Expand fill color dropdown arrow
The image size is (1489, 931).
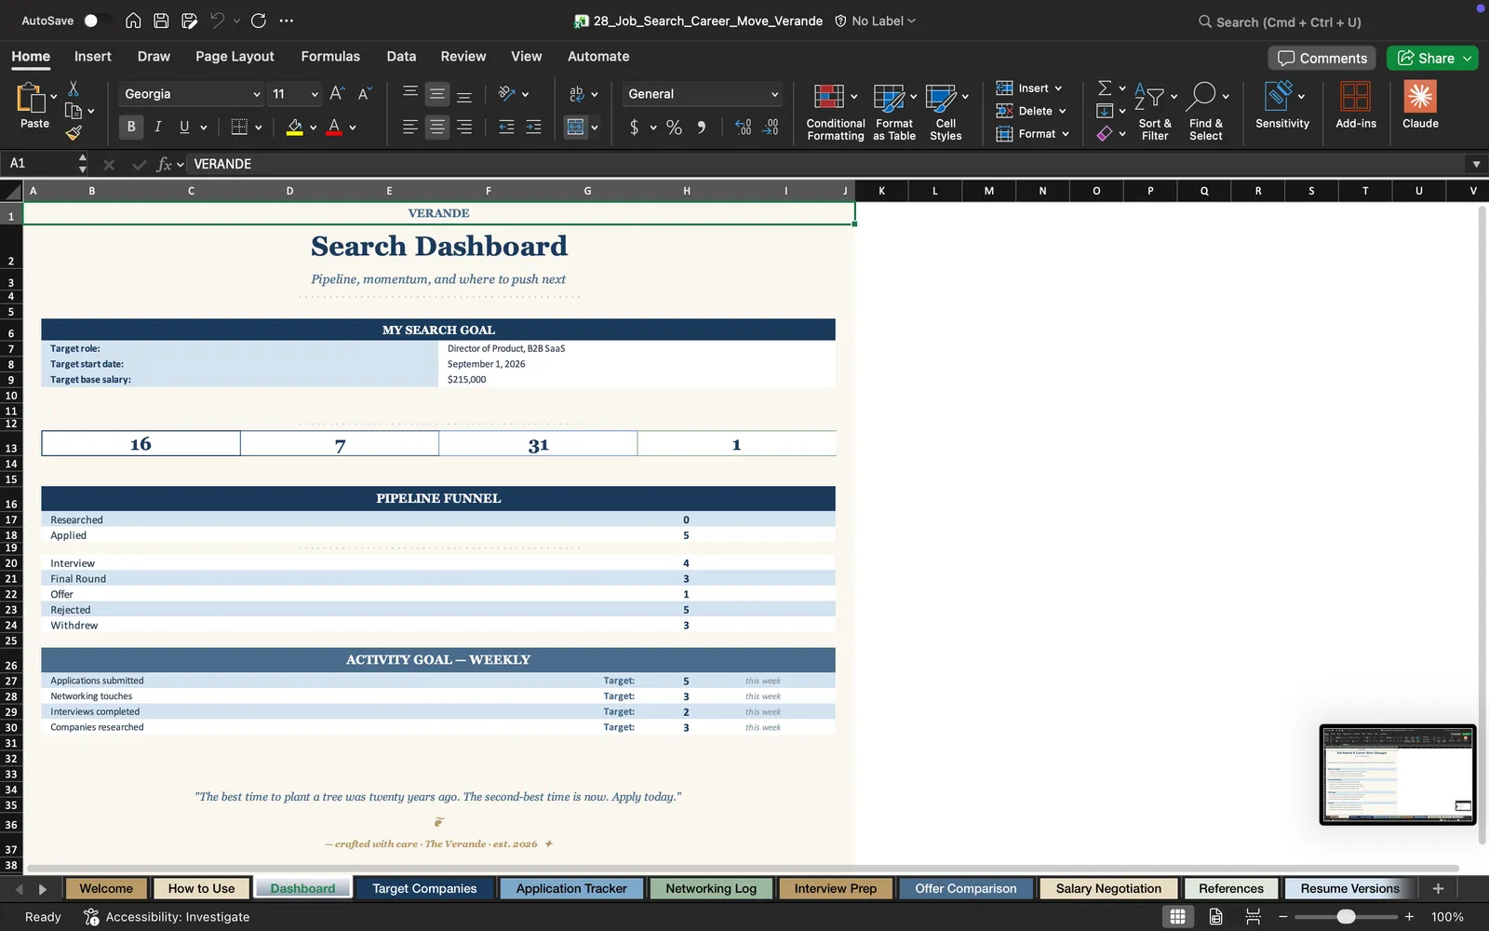313,128
